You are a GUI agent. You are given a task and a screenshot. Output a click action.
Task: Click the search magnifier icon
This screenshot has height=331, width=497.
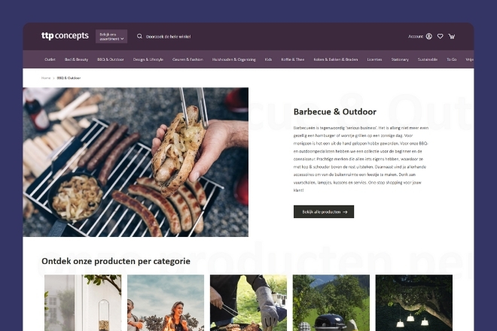(x=139, y=36)
